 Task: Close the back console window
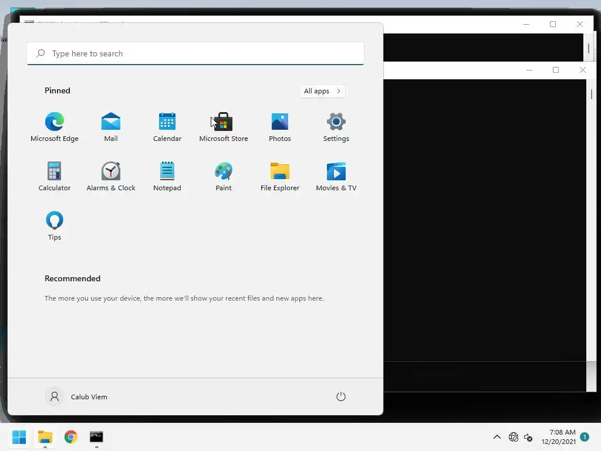(x=579, y=24)
